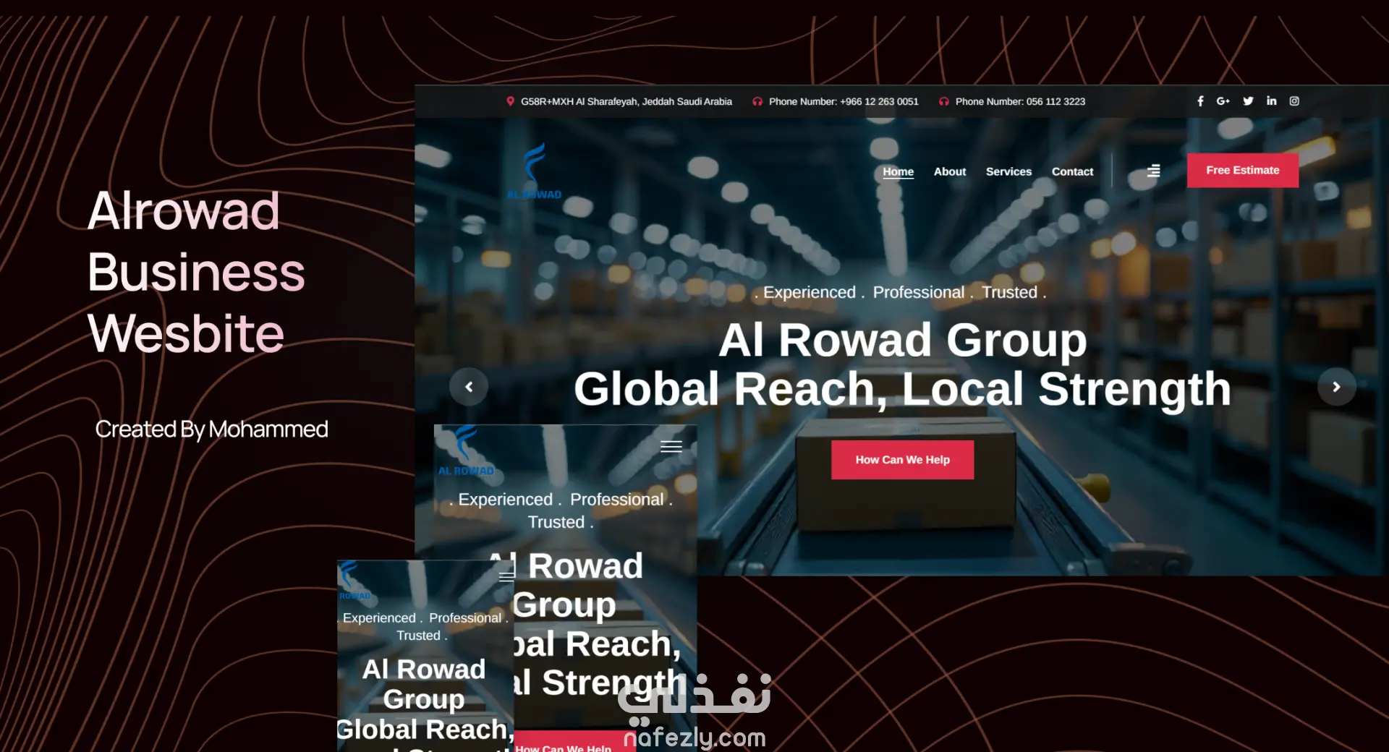Select the Home nav item
Screen dimensions: 1389x752
[x=898, y=171]
